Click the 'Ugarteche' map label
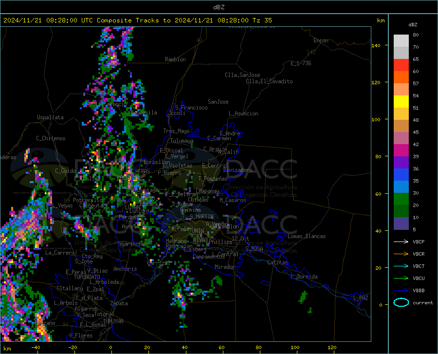This screenshot has height=354, width=438. pyautogui.click(x=131, y=244)
